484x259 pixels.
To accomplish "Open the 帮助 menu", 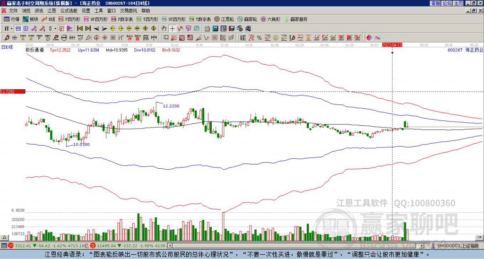I will click(146, 11).
